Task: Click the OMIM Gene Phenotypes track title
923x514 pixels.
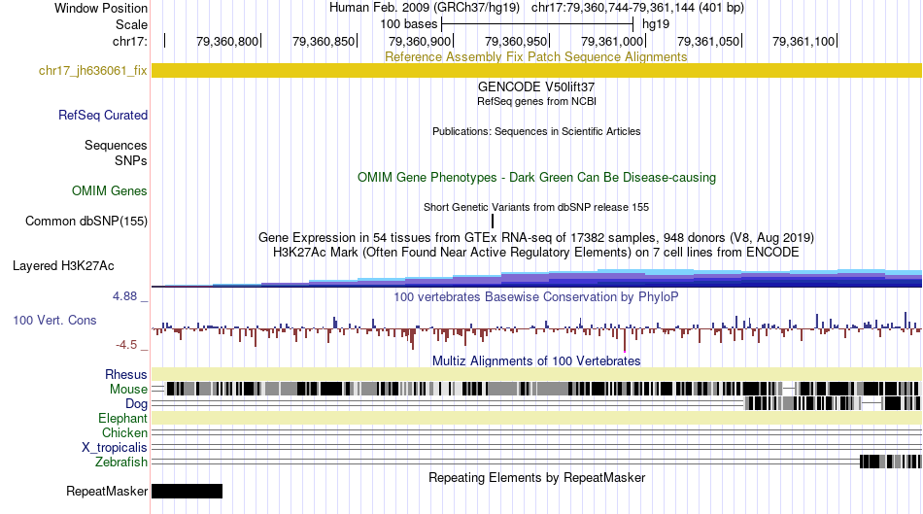Action: pos(536,178)
